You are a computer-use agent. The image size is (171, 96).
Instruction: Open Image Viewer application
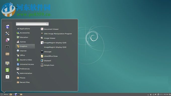[x=48, y=38]
